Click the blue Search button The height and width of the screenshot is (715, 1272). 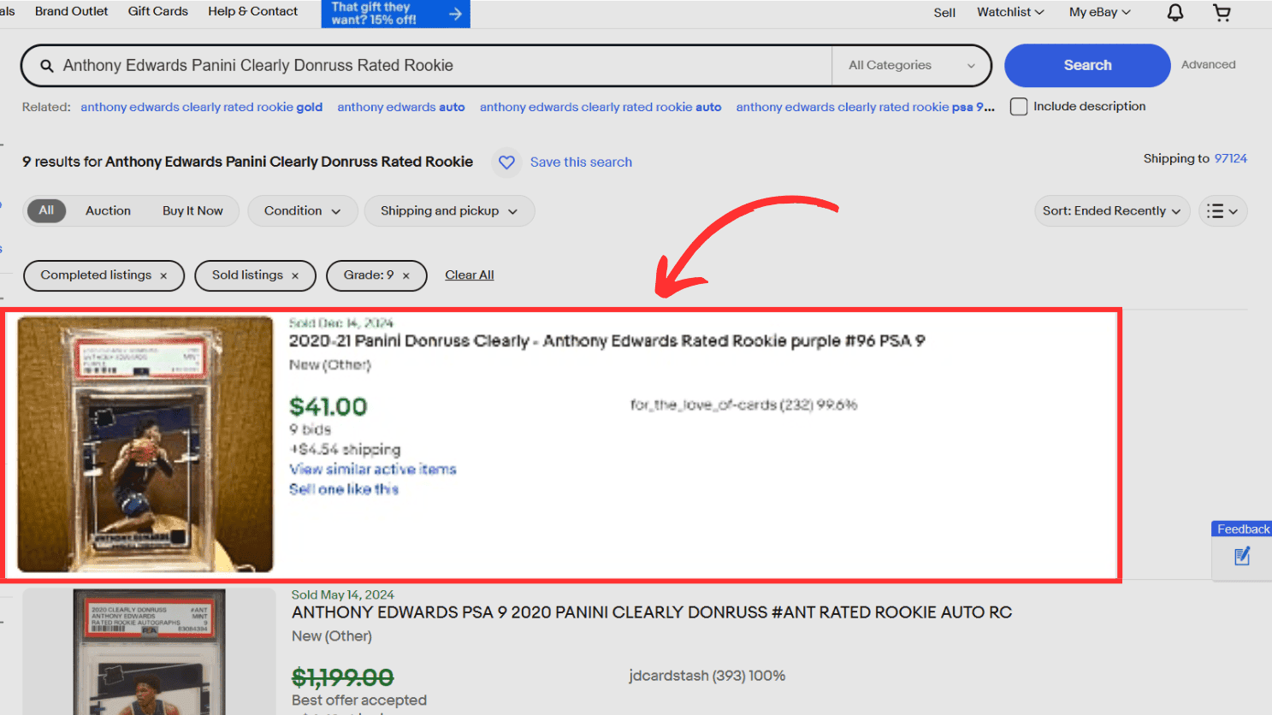pos(1087,66)
